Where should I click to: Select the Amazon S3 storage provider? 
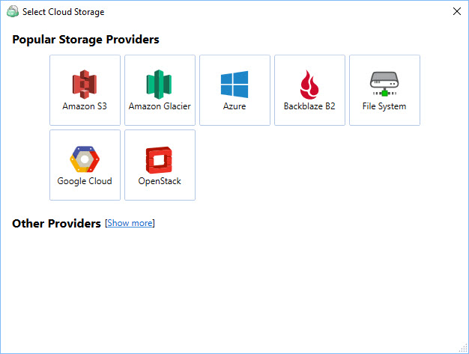pyautogui.click(x=85, y=90)
